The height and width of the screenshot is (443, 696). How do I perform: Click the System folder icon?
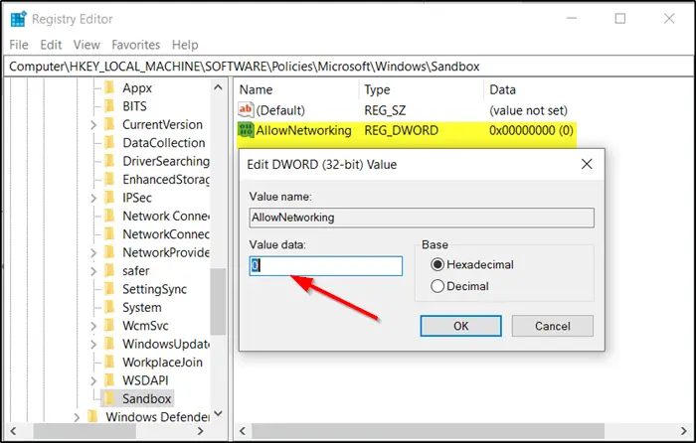109,307
